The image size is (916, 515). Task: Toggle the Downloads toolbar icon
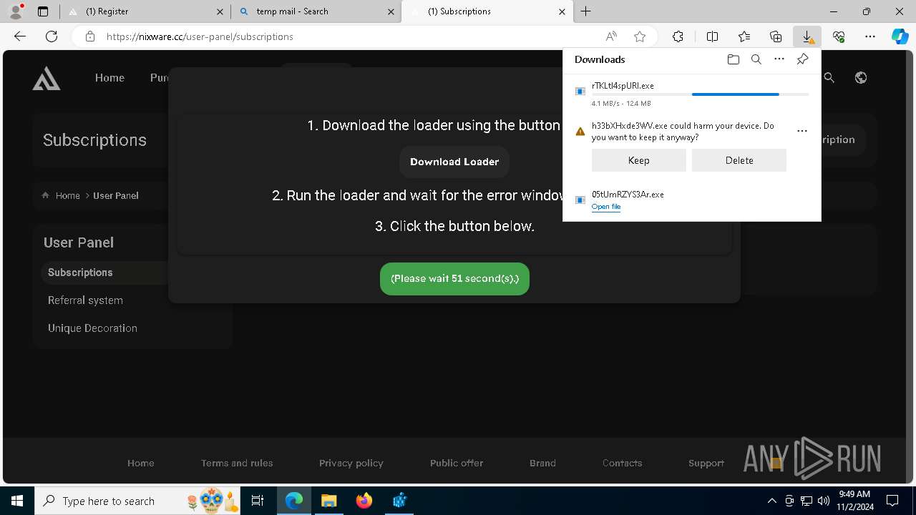pos(807,36)
